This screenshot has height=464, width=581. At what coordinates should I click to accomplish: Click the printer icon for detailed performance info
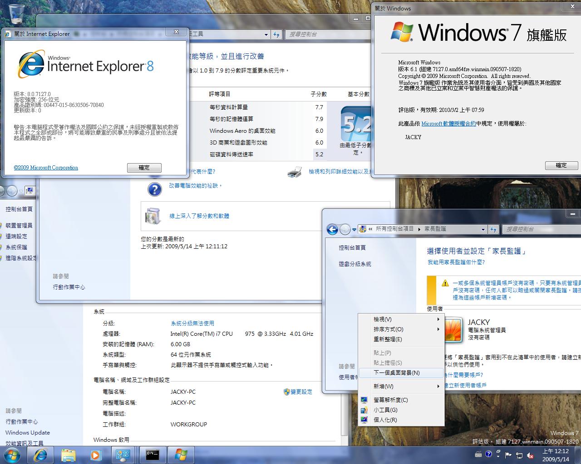pyautogui.click(x=295, y=172)
